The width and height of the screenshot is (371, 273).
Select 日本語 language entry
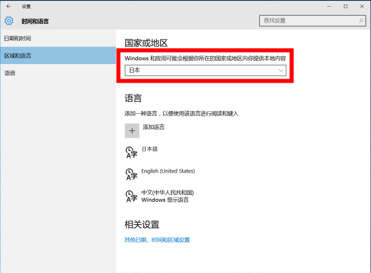[150, 149]
